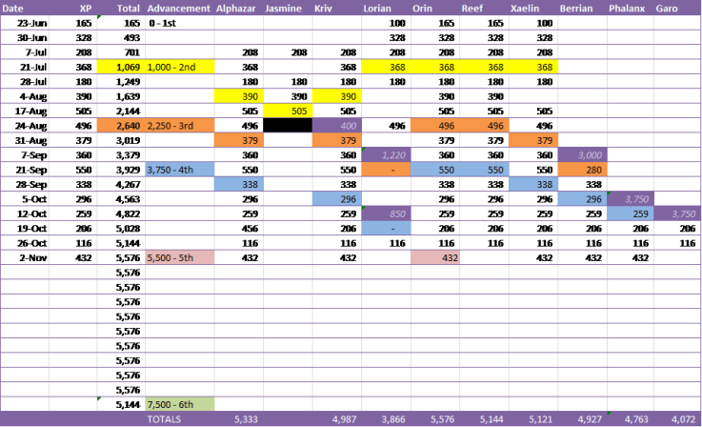702x427 pixels.
Task: Select the Garo column header cell
Action: pos(667,8)
